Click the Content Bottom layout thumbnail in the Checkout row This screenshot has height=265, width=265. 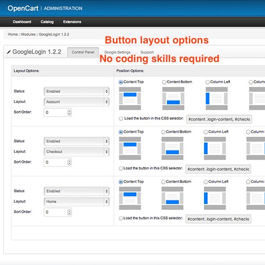(x=172, y=148)
